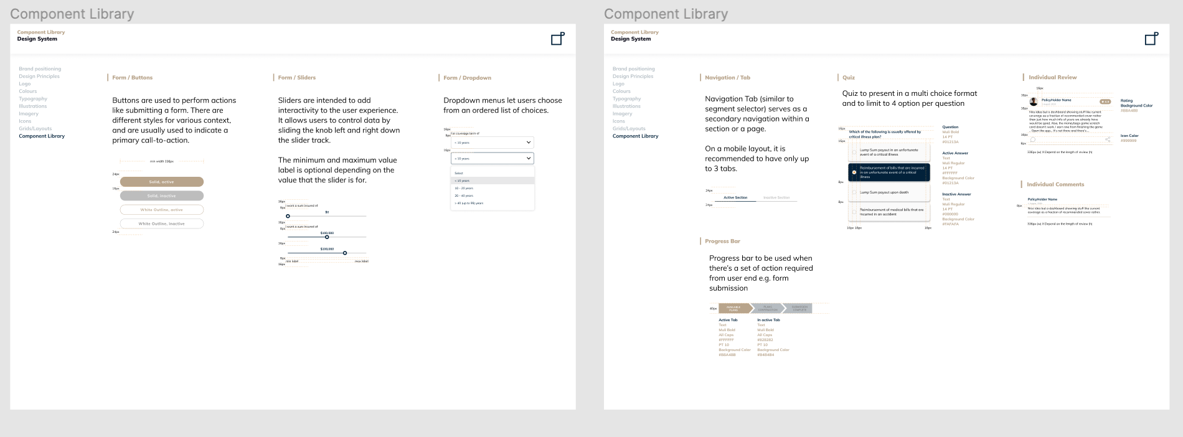This screenshot has width=1183, height=437.
Task: Click the quiz question 'Which of the following is usually offered'
Action: point(885,134)
